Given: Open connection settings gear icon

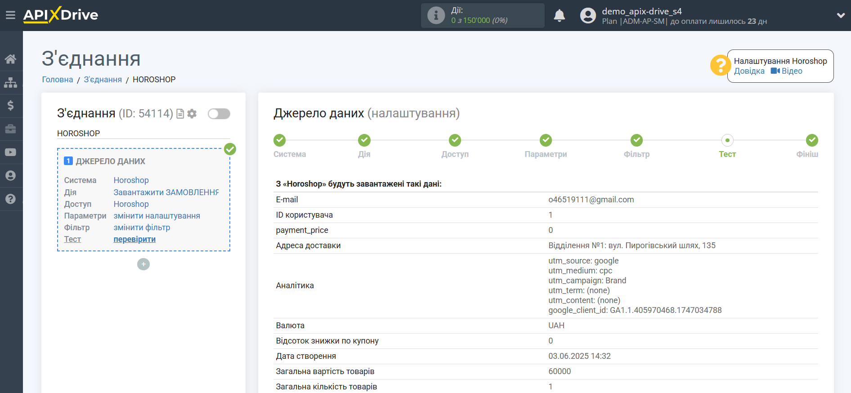Looking at the screenshot, I should tap(192, 114).
